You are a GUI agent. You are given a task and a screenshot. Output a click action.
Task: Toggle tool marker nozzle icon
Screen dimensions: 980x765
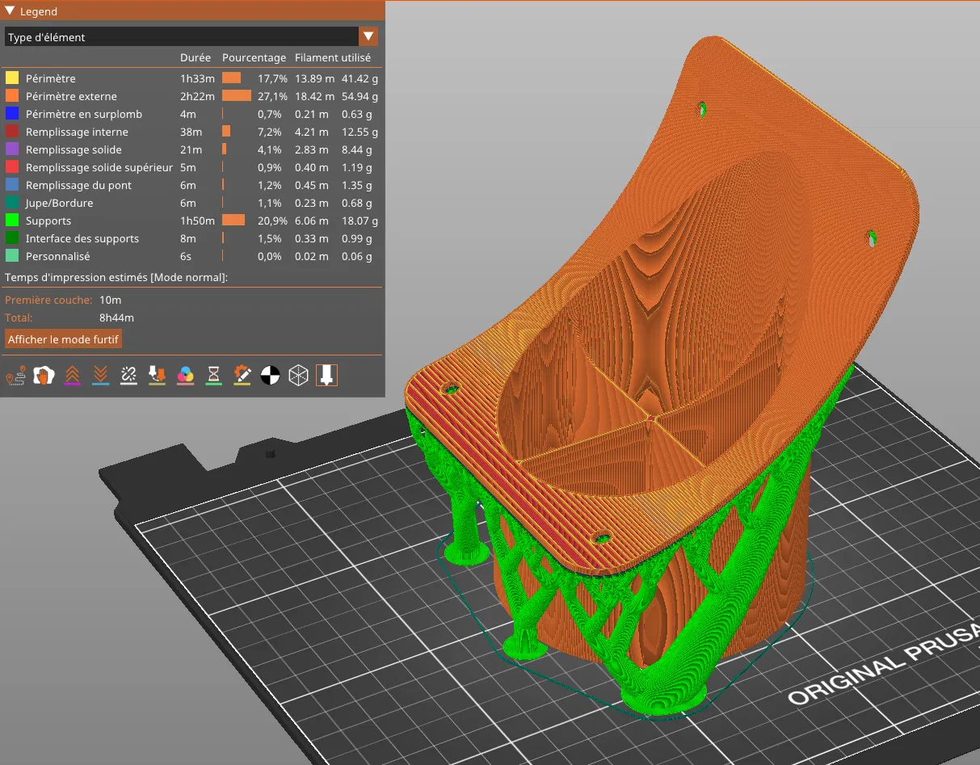point(327,376)
